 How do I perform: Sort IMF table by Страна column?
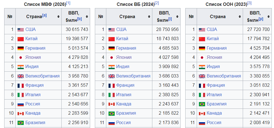(x=58, y=16)
